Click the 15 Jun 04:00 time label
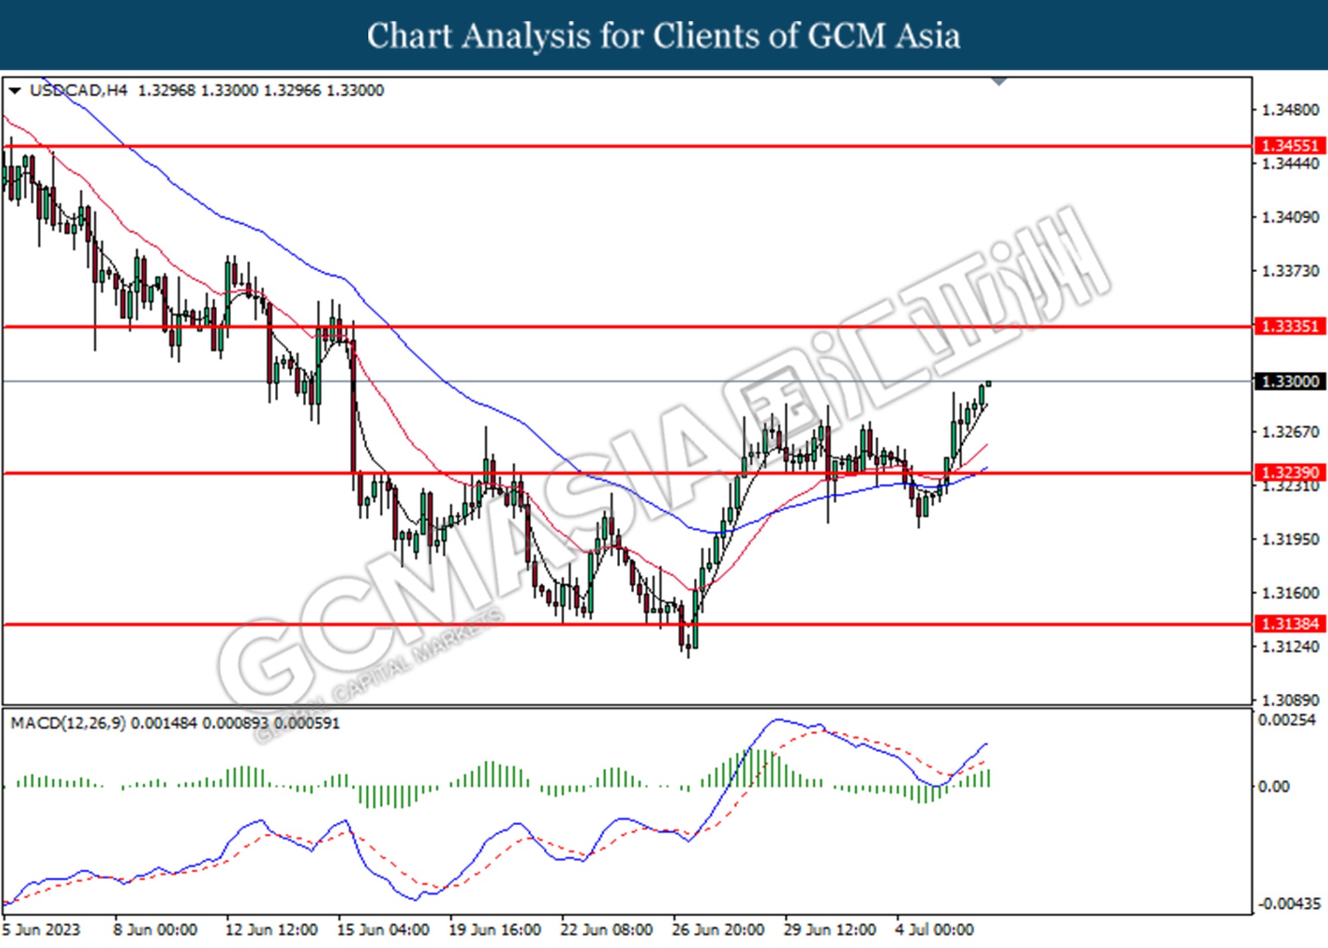 pyautogui.click(x=383, y=929)
